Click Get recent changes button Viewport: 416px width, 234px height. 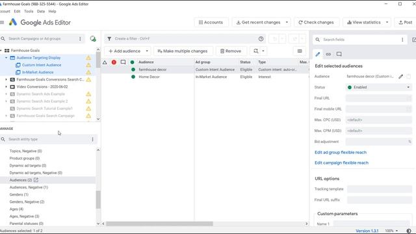coord(258,22)
